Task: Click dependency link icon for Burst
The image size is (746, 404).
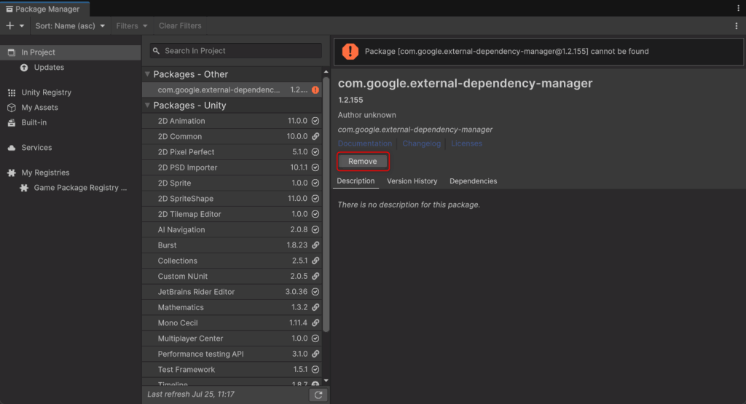Action: click(x=315, y=245)
